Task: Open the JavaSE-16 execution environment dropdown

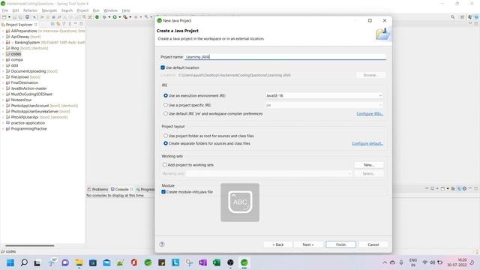Action: pyautogui.click(x=324, y=95)
